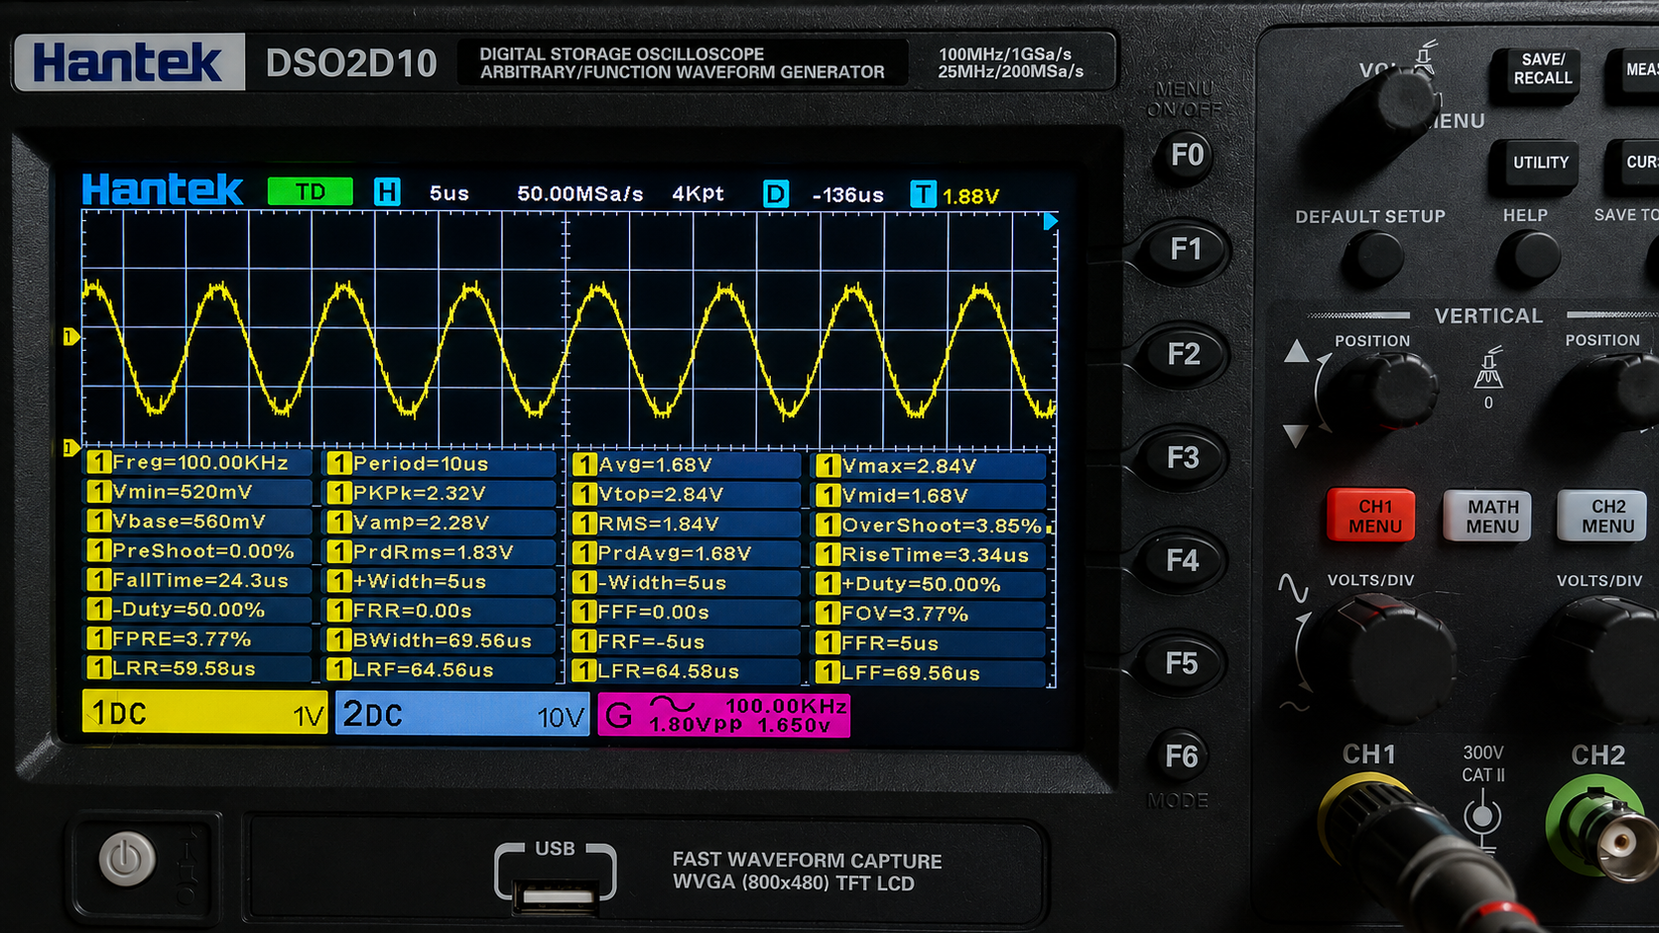
Task: Touch the CH2 VOLTS/DIV knob
Action: click(x=1607, y=656)
